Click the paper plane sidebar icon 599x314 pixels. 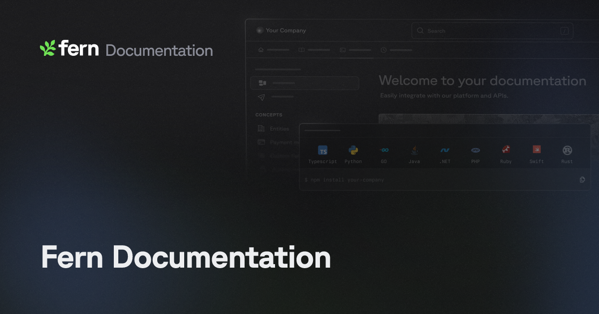[262, 97]
